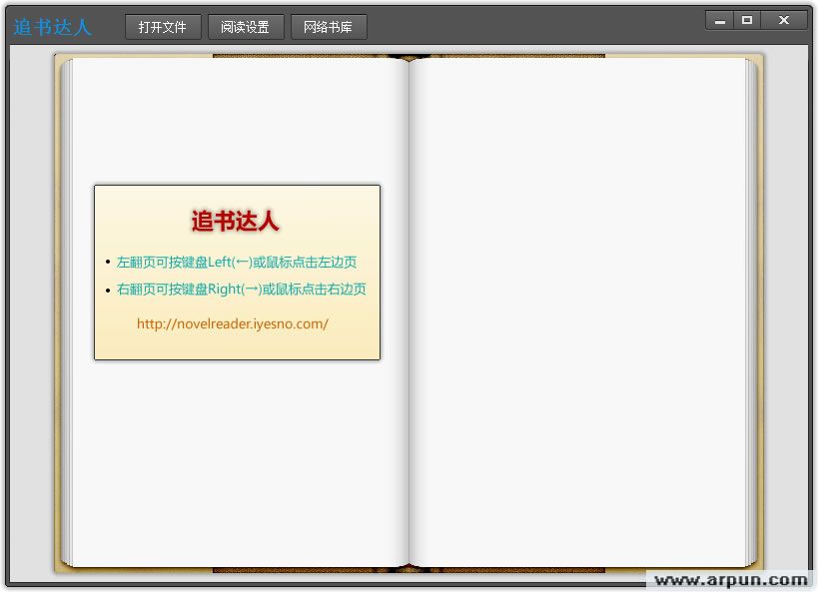Close the 追书达人 window

[x=784, y=20]
